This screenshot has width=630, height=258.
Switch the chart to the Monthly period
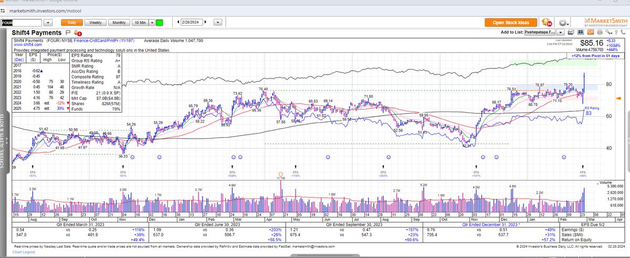[x=119, y=23]
